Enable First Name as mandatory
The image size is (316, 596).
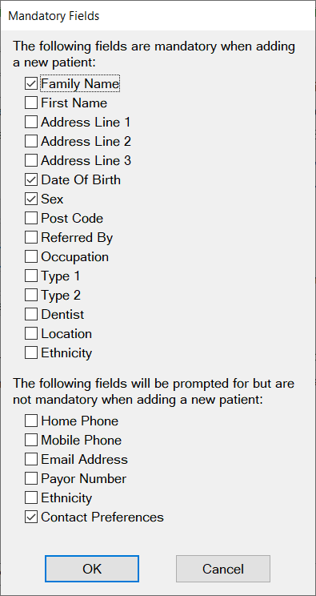[31, 103]
